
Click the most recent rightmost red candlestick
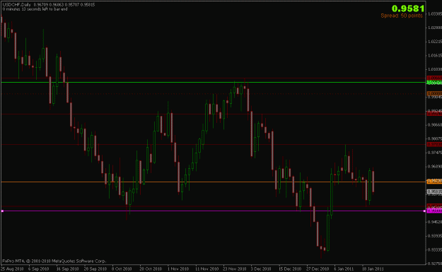tap(373, 182)
